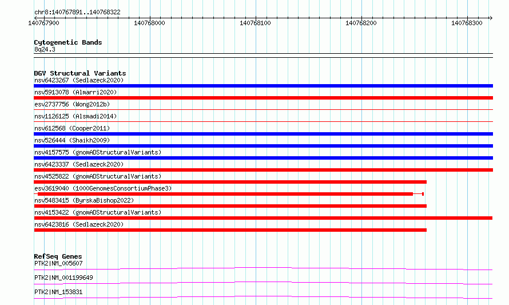
Task: Open variant nsv526444 (Shaikh2009) label
Action: (x=72, y=140)
